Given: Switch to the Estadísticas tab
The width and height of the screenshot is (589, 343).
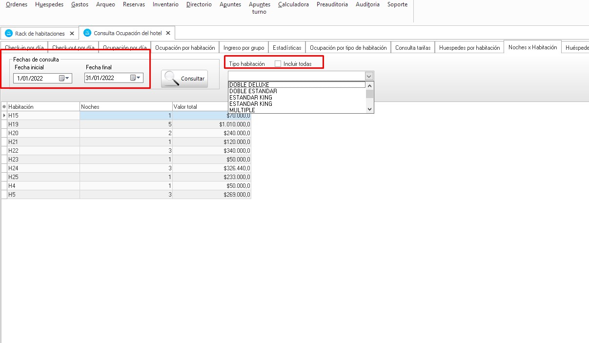Looking at the screenshot, I should 287,48.
